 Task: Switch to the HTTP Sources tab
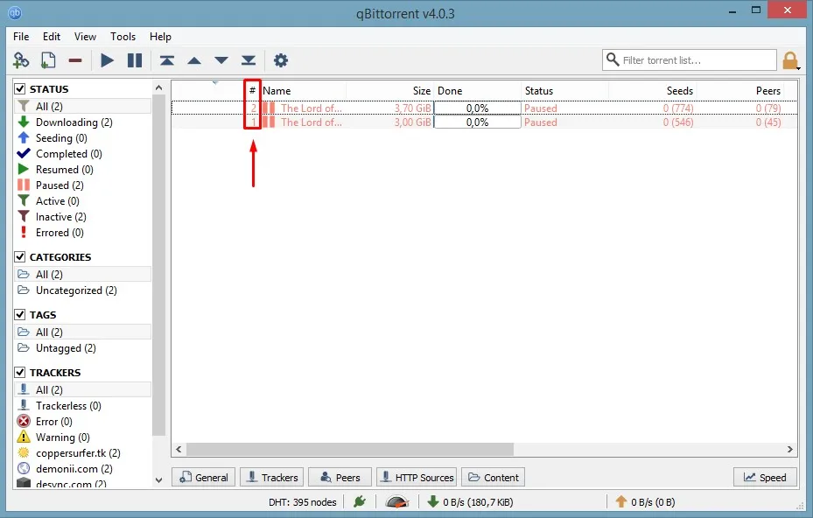coord(417,477)
